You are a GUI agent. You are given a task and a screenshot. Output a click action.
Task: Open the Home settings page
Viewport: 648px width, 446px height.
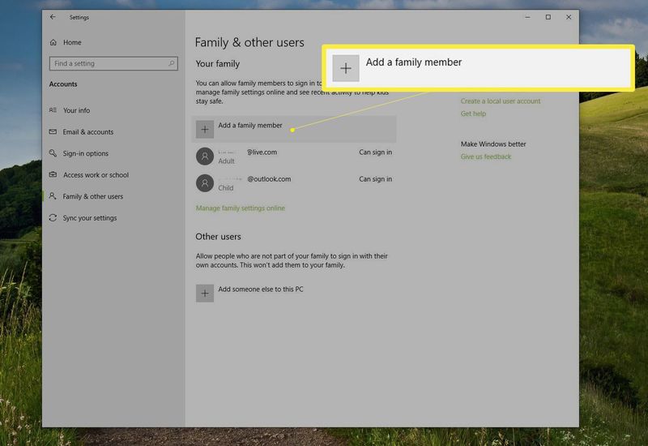click(x=72, y=42)
